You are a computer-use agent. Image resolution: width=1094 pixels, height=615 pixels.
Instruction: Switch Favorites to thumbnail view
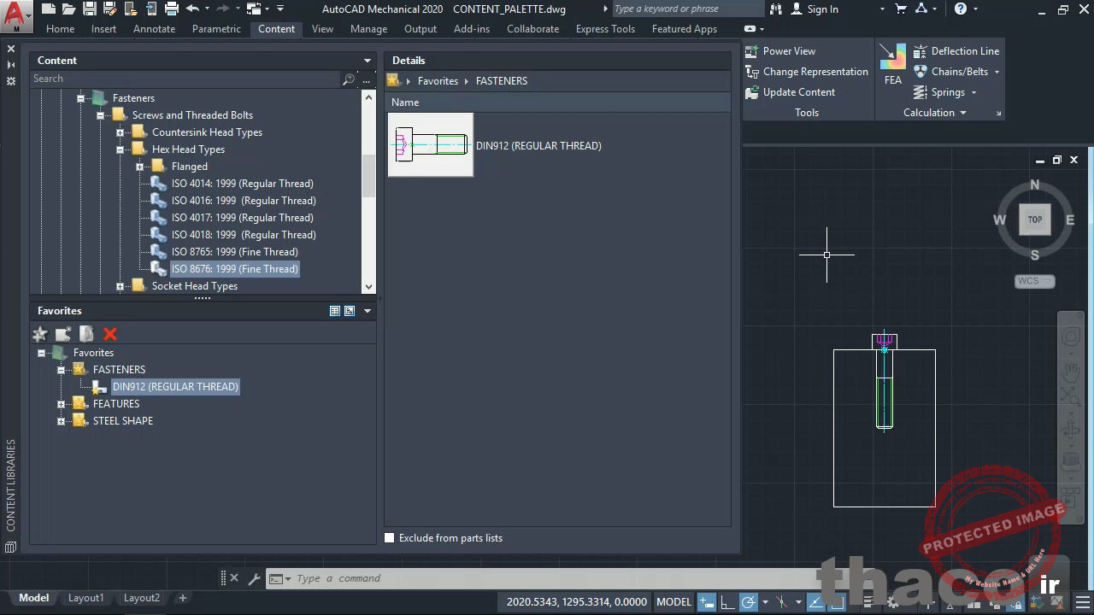pos(350,311)
